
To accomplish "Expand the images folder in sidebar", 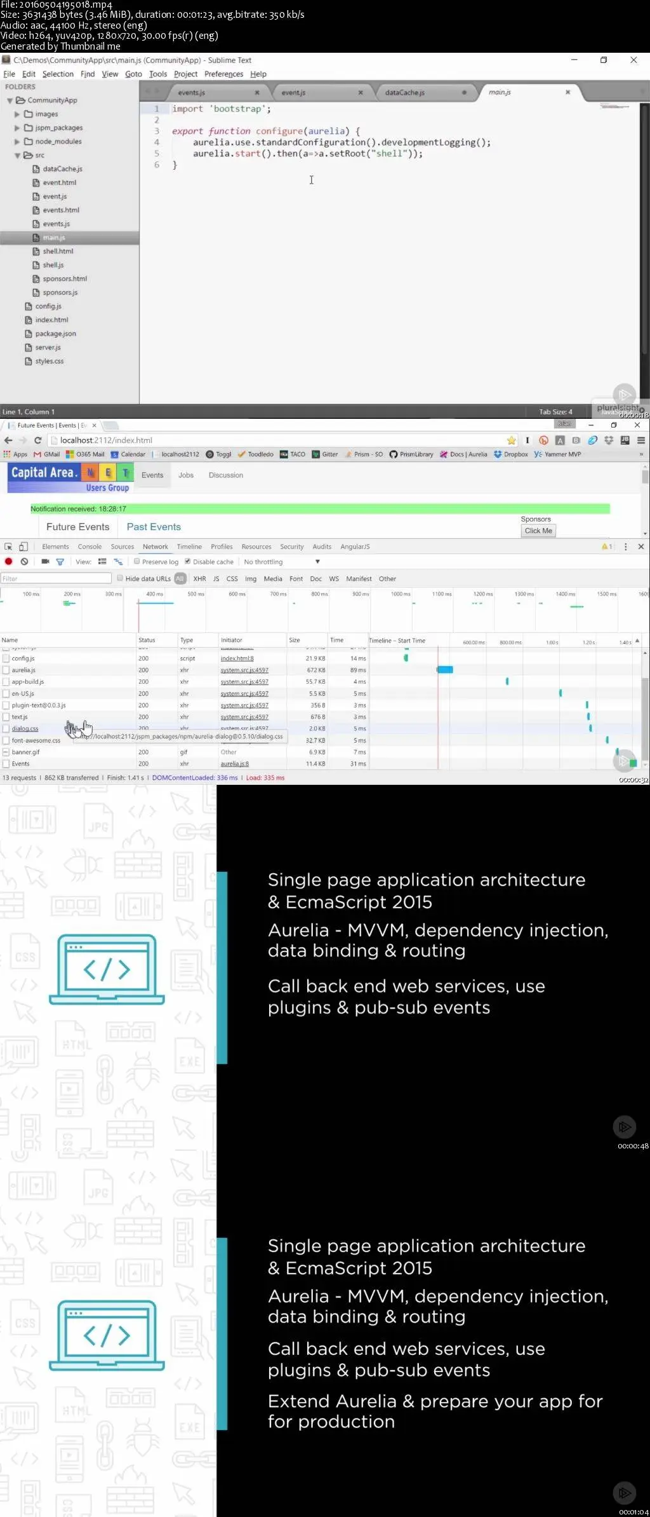I will pyautogui.click(x=17, y=114).
